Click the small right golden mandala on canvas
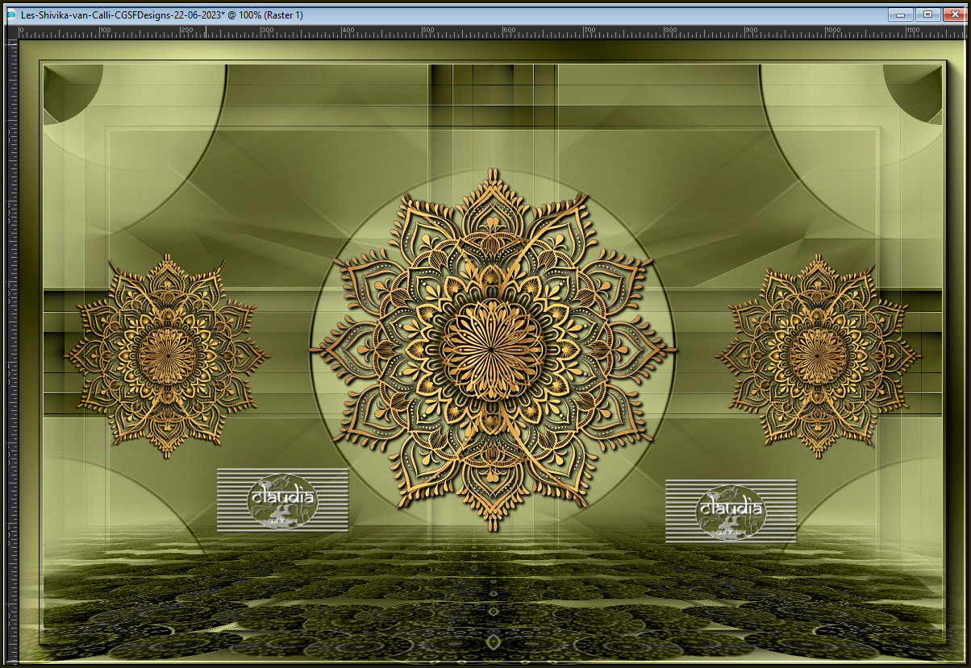Image resolution: width=971 pixels, height=668 pixels. [818, 355]
